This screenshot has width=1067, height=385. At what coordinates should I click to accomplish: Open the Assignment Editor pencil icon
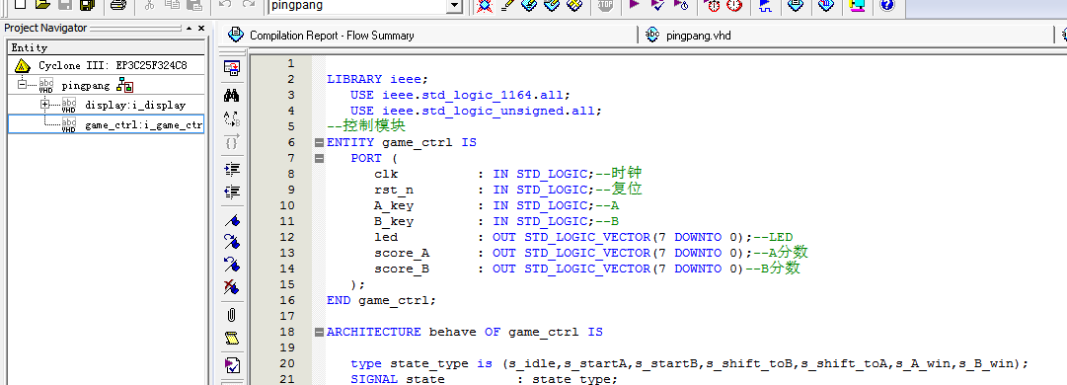pyautogui.click(x=507, y=6)
